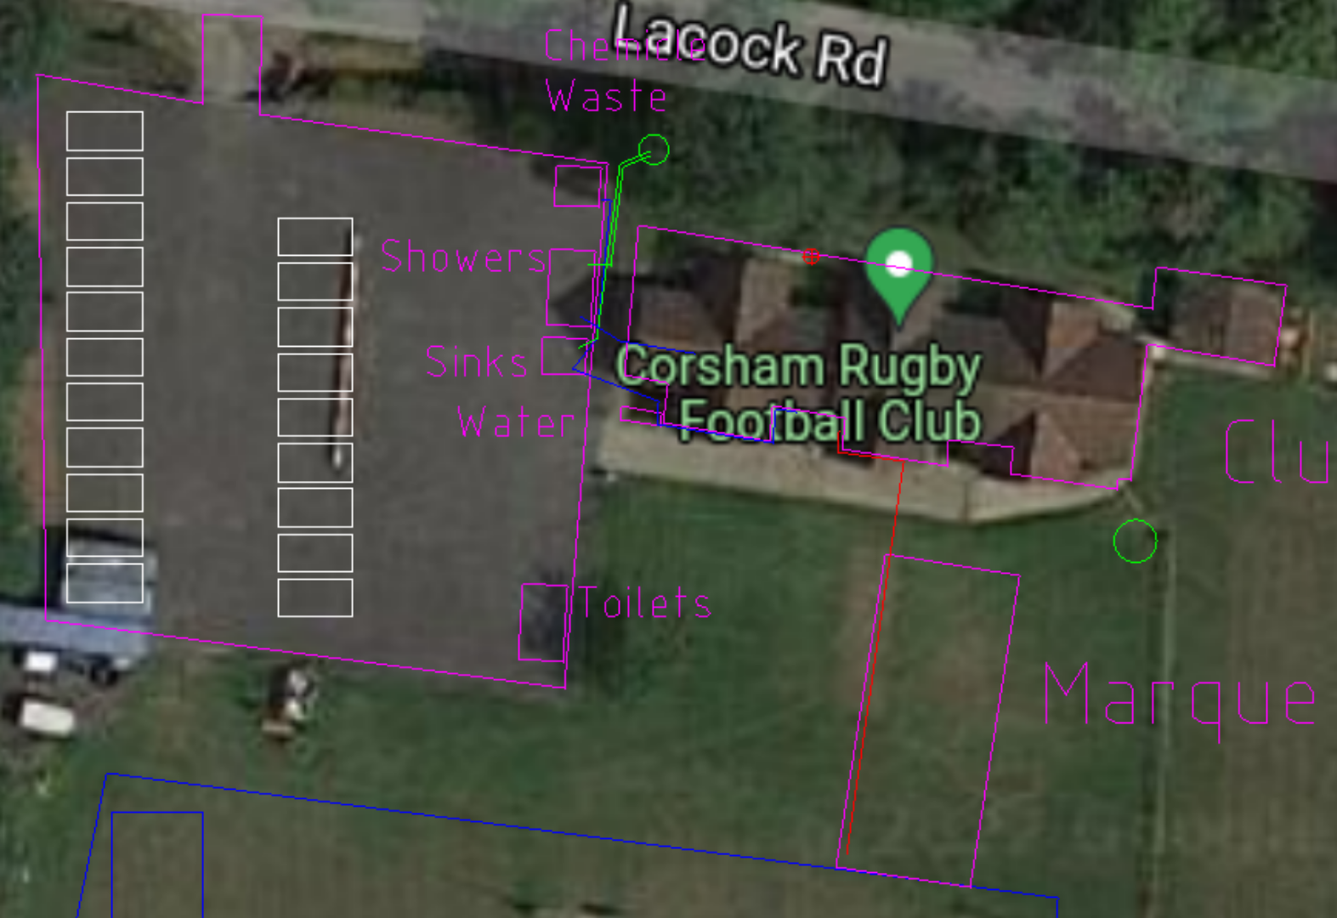Select the magenta box next to Showers
Screen dimensions: 1337x918
coord(571,287)
